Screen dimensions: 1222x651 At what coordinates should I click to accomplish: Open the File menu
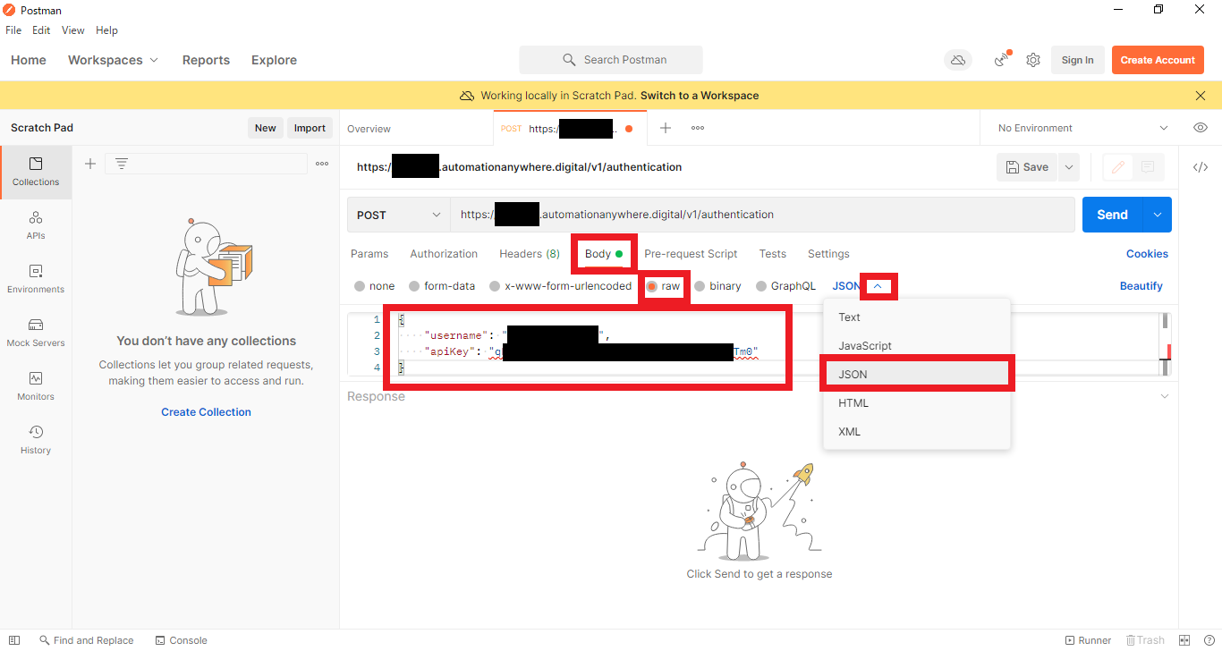point(13,30)
